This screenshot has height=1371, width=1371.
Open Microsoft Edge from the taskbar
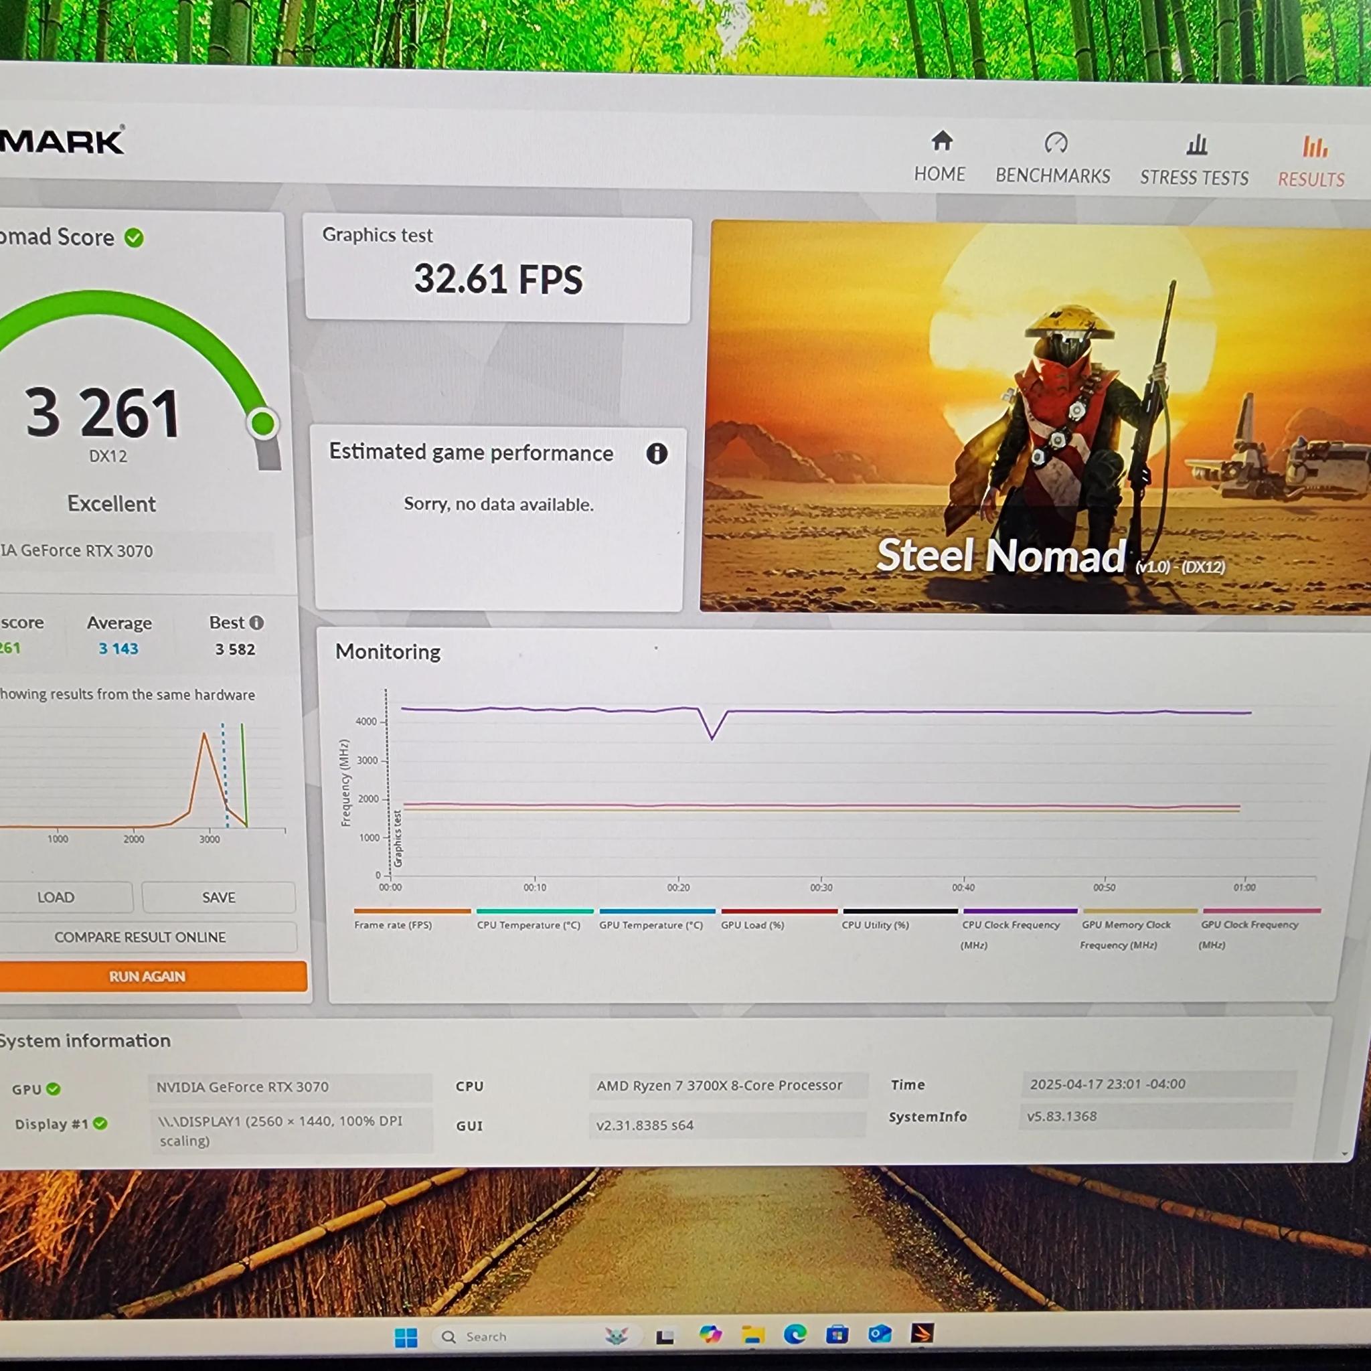click(795, 1335)
